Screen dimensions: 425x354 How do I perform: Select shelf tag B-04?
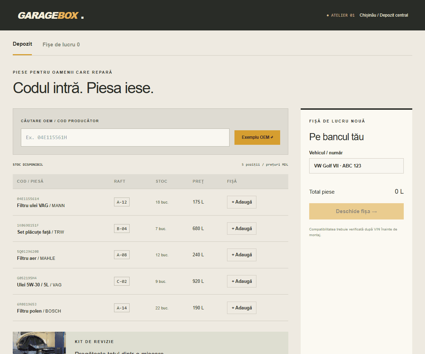[122, 229]
